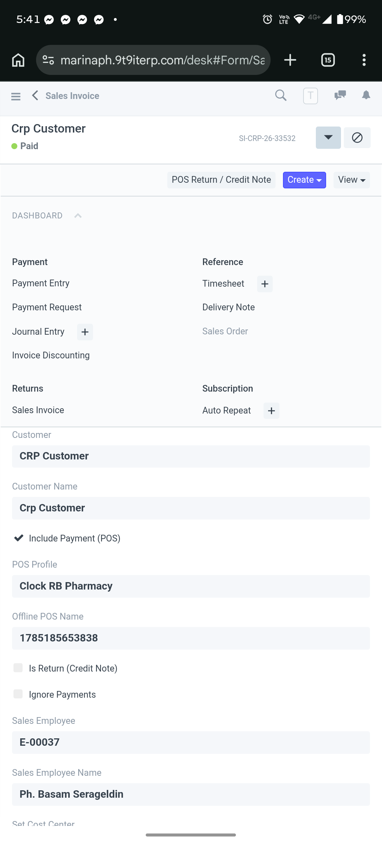Image resolution: width=382 pixels, height=844 pixels.
Task: Open the Payment Entry link
Action: (41, 283)
